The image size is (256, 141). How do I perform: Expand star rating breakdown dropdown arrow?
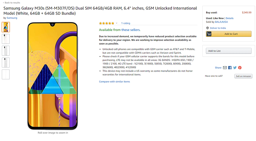pos(117,23)
